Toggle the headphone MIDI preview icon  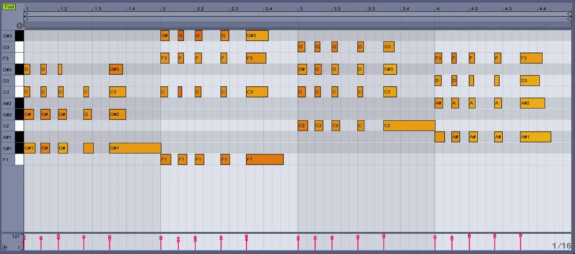(x=19, y=25)
